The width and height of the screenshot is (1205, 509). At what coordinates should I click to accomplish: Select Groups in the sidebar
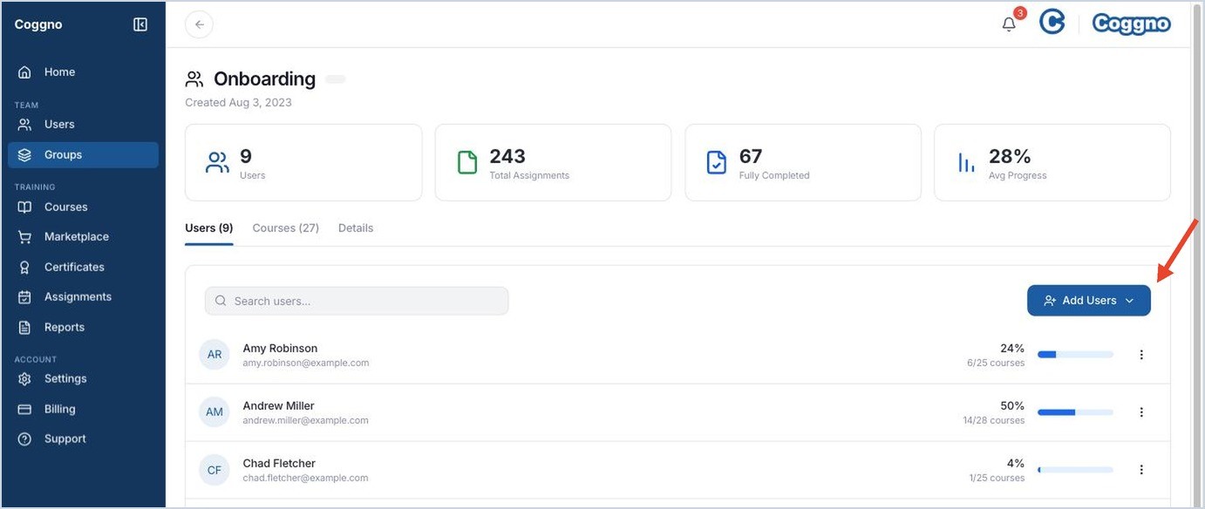(x=84, y=155)
